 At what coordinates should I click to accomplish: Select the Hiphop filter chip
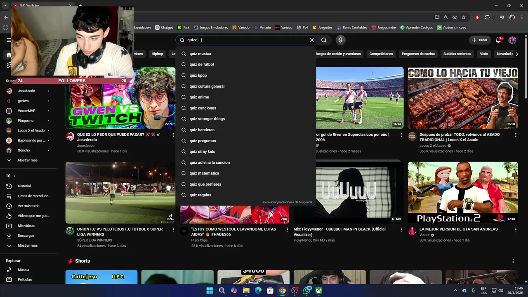(157, 54)
